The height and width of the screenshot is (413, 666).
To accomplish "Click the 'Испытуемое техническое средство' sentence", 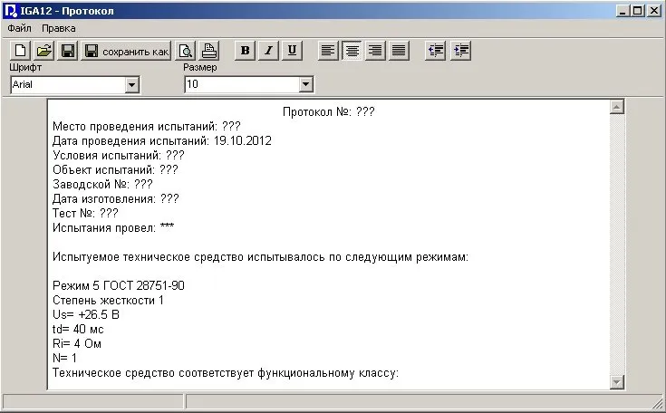I will (260, 257).
